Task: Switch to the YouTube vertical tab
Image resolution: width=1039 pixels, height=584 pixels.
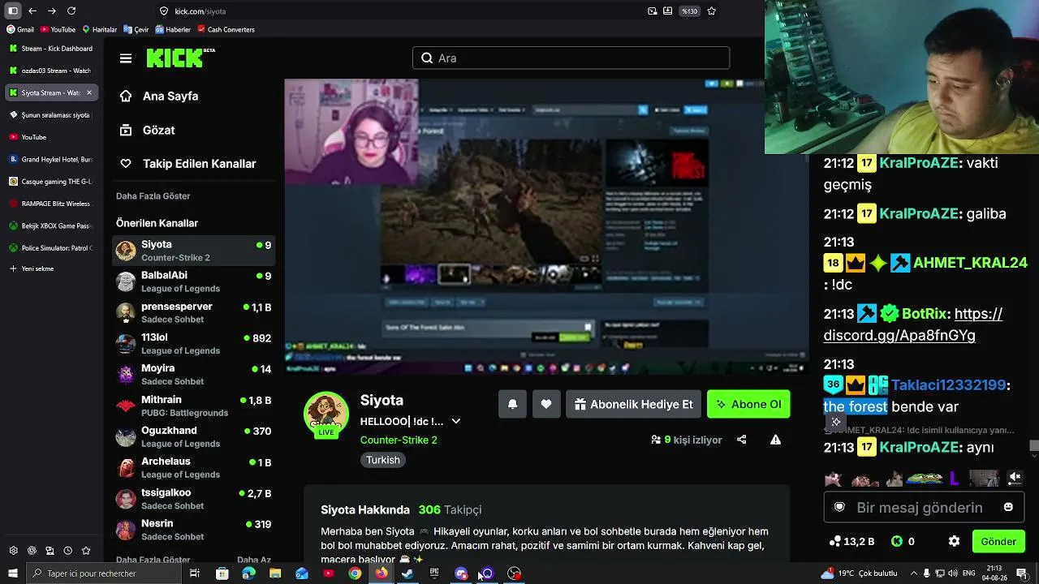Action: [x=51, y=137]
